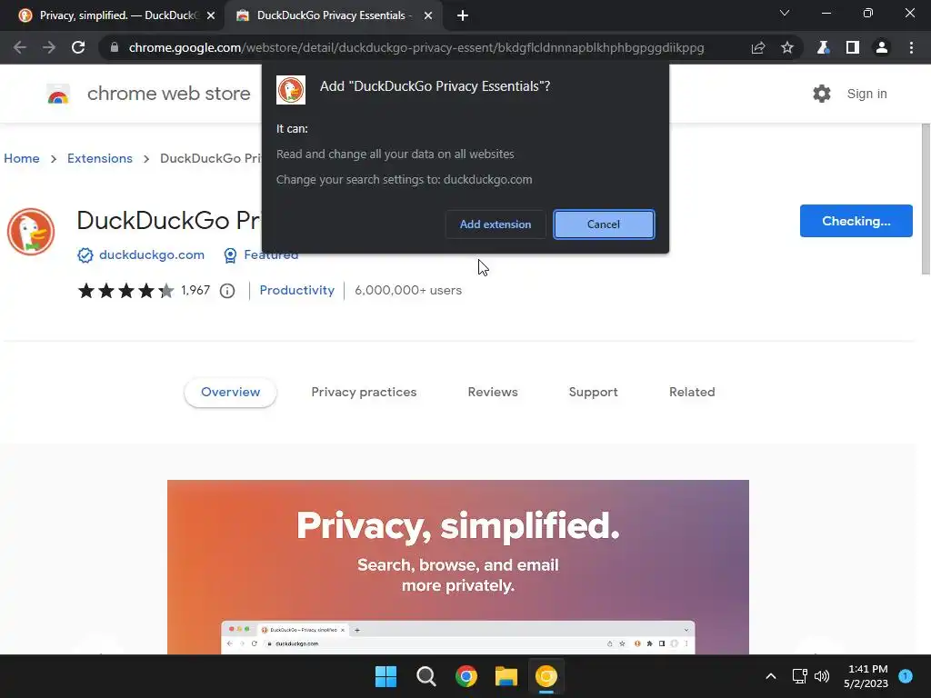Image resolution: width=931 pixels, height=698 pixels.
Task: Click the URL in the address bar
Action: [416, 47]
